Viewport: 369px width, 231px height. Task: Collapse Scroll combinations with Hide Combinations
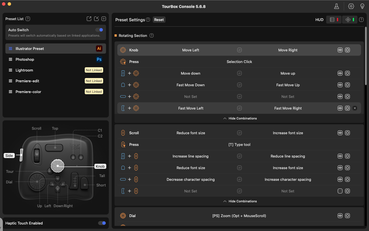point(239,201)
